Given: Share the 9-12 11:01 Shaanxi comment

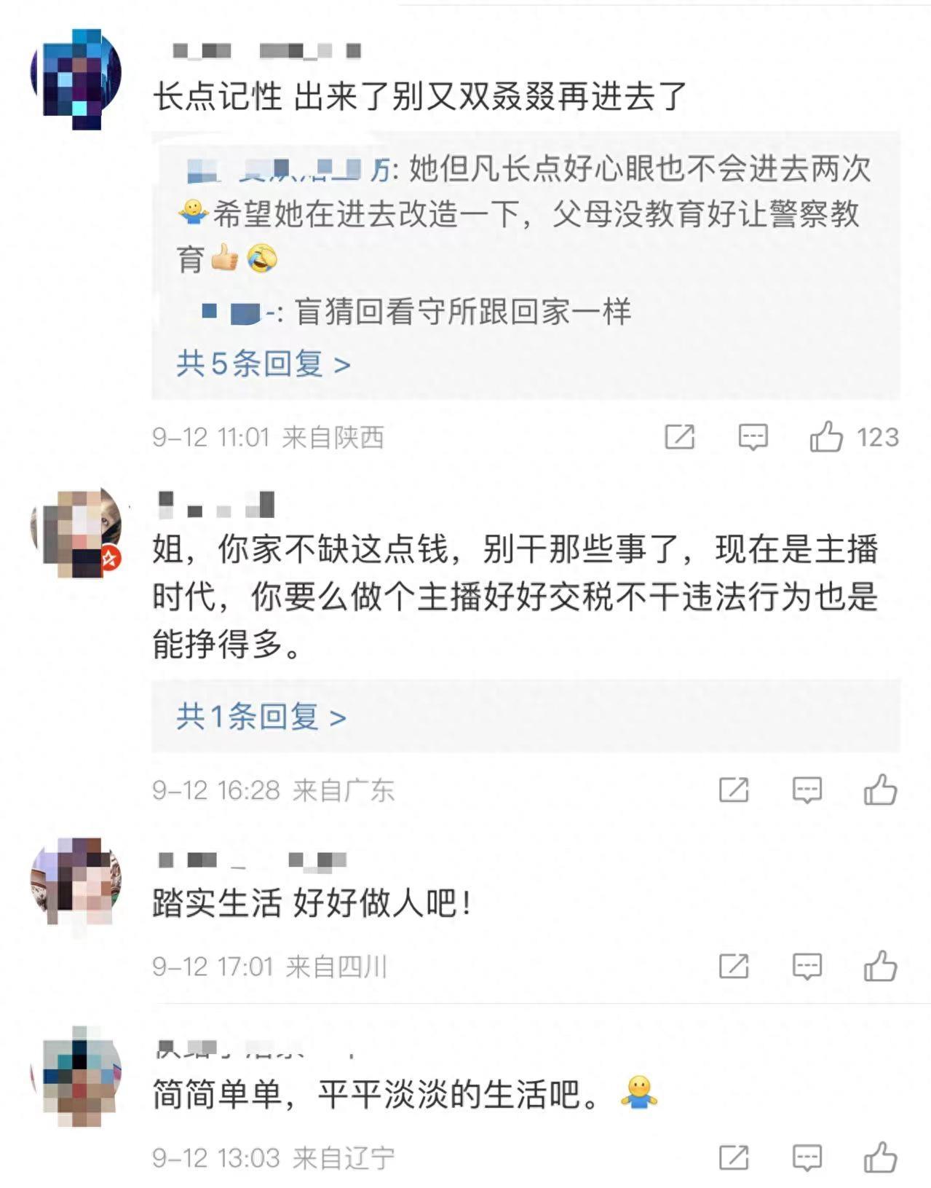Looking at the screenshot, I should pyautogui.click(x=679, y=437).
